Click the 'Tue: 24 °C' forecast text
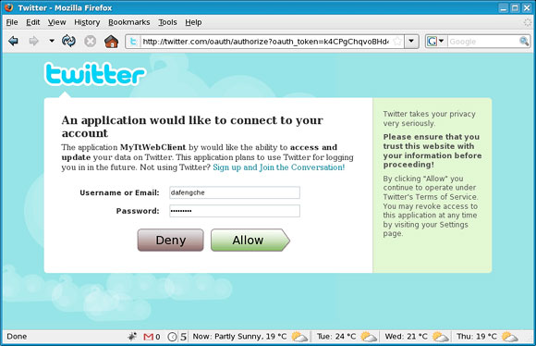The width and height of the screenshot is (536, 346). click(336, 337)
